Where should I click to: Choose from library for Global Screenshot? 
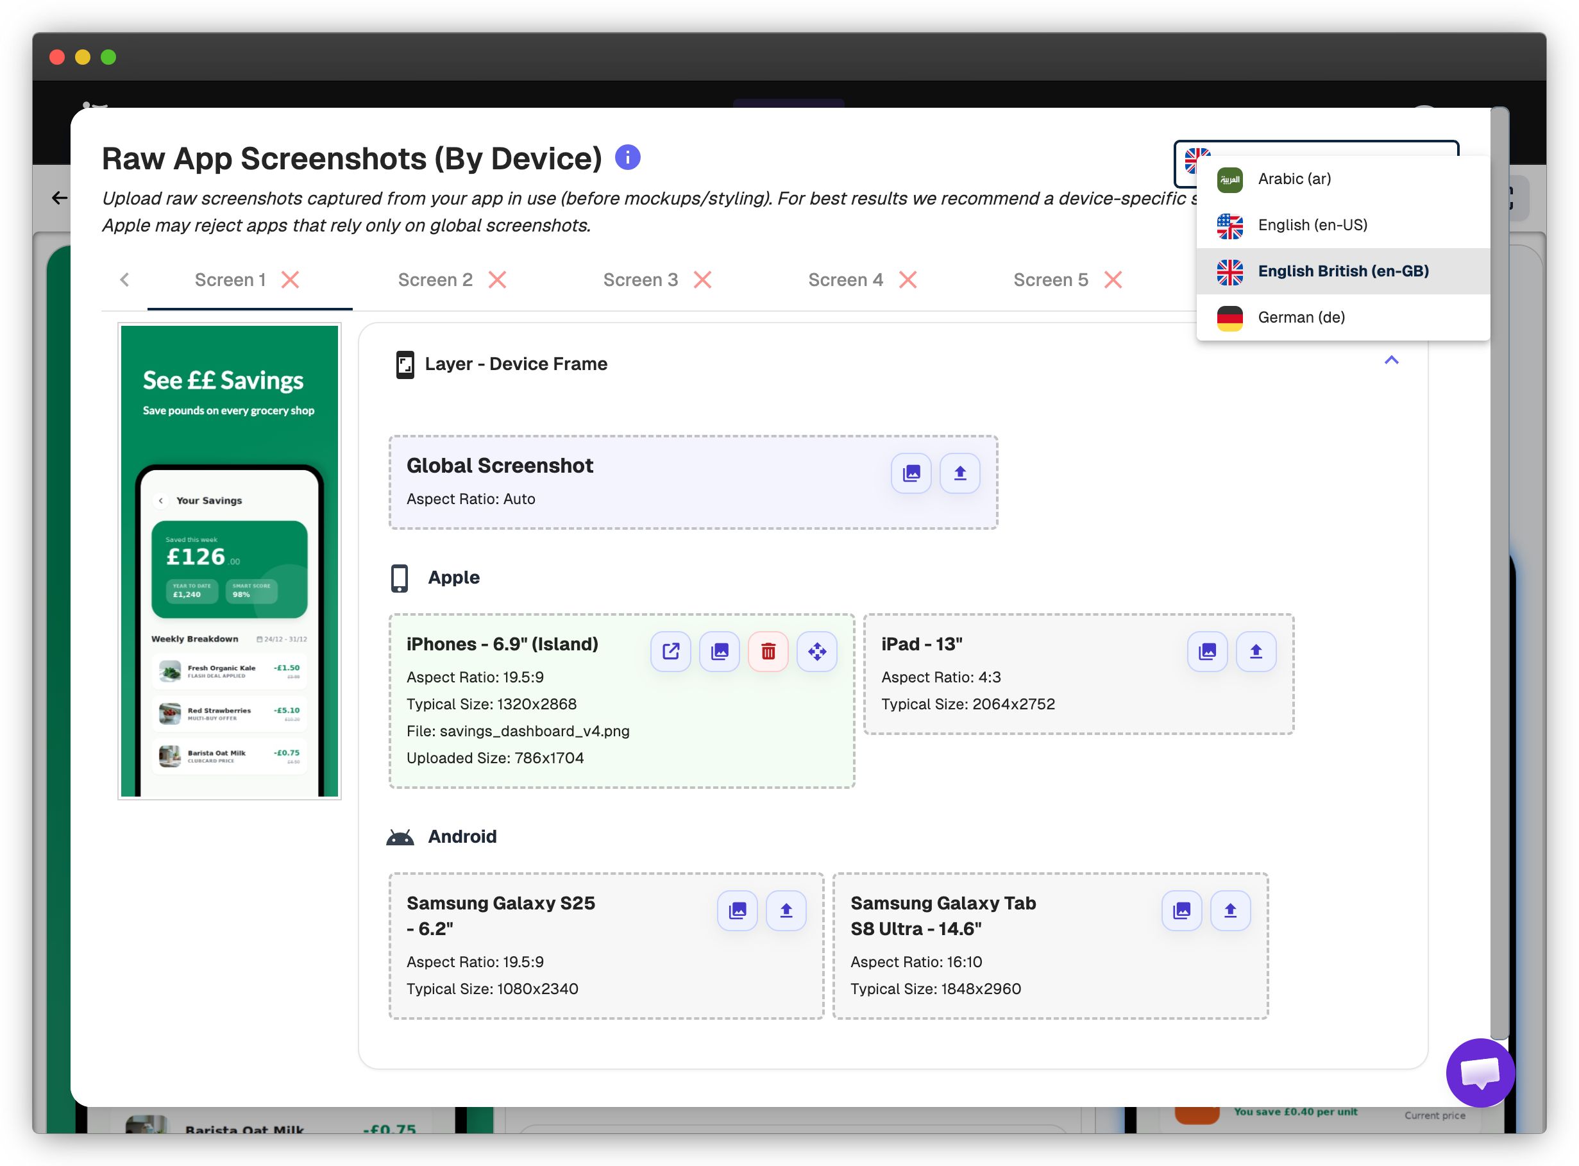(911, 473)
